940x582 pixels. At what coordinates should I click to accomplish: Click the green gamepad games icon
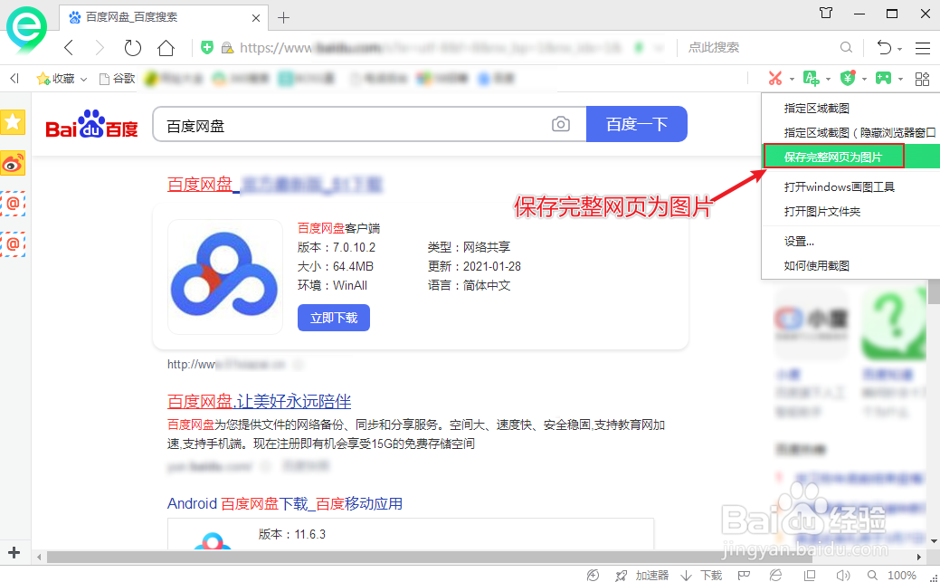pos(884,78)
